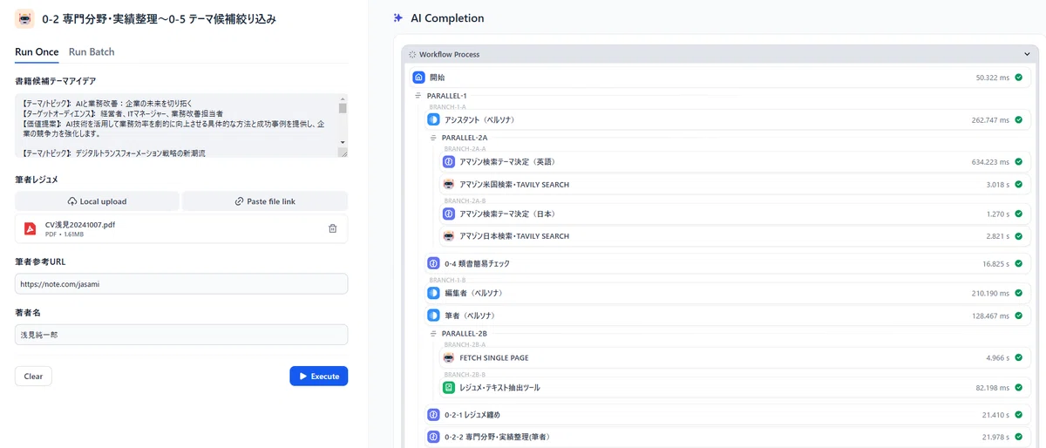Click the 0-4 類書簡易チェック node icon
Screen dimensions: 1046x448
[x=433, y=263]
